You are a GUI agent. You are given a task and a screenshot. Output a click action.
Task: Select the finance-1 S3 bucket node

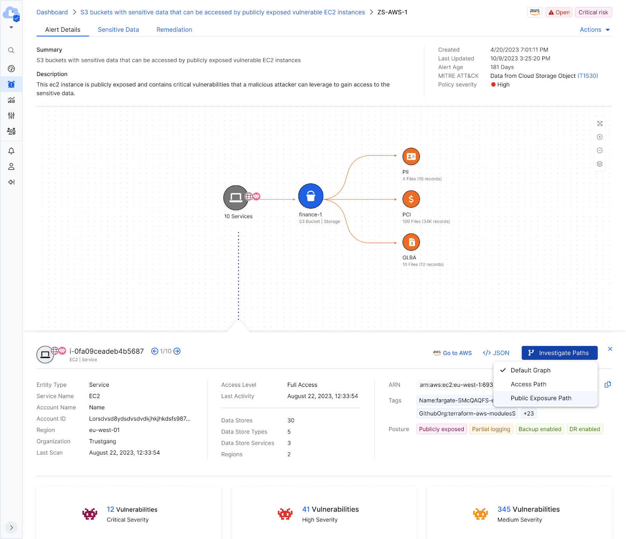(311, 196)
